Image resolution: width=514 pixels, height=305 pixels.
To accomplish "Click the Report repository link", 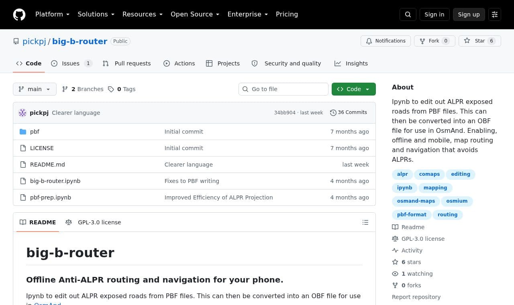I will click(x=416, y=297).
